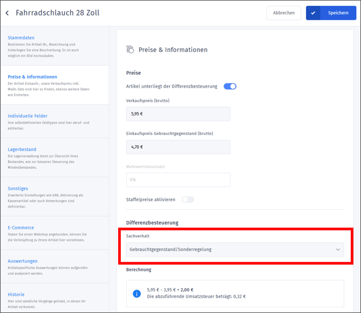Enable the Staffelpreise aktivieren switch

(x=188, y=200)
